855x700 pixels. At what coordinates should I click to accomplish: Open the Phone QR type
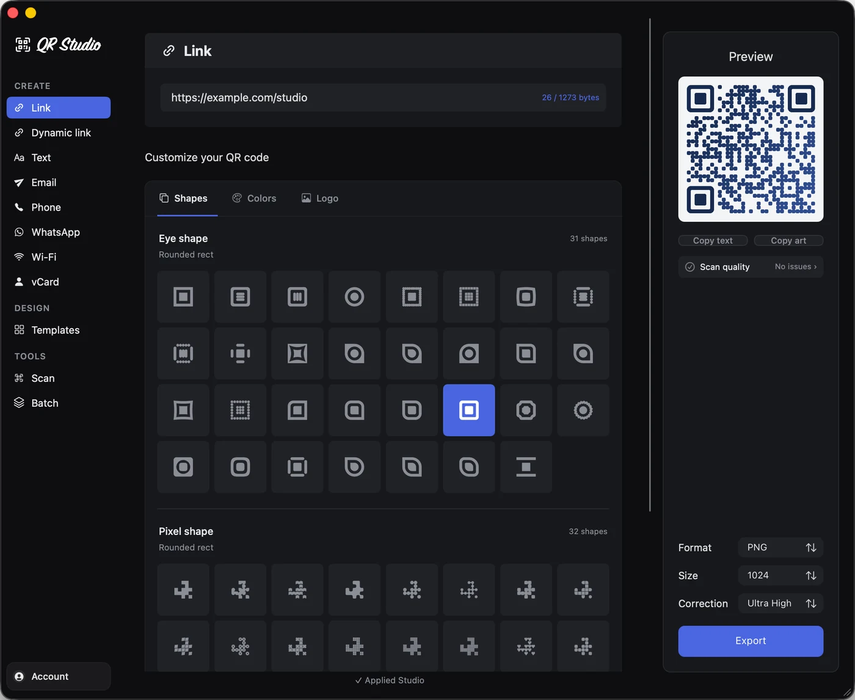pyautogui.click(x=59, y=207)
